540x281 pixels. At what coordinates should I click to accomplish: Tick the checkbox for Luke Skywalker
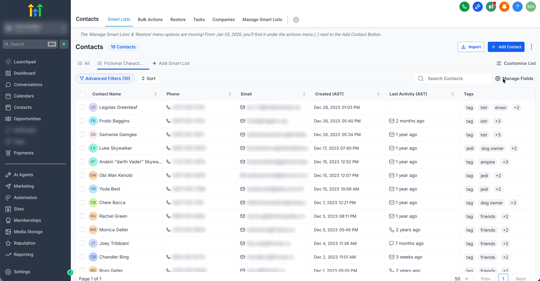82,148
